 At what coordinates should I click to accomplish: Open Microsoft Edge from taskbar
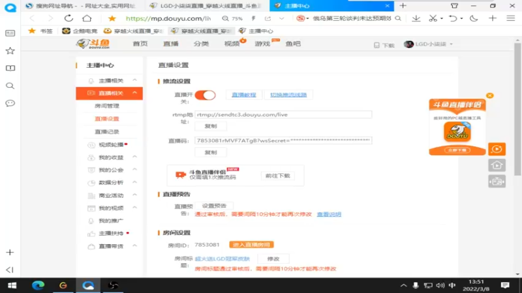coord(38,285)
